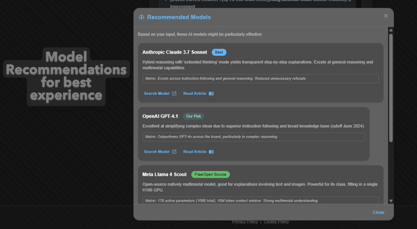Click external-link icon beside Claude's Search Model

pyautogui.click(x=174, y=94)
